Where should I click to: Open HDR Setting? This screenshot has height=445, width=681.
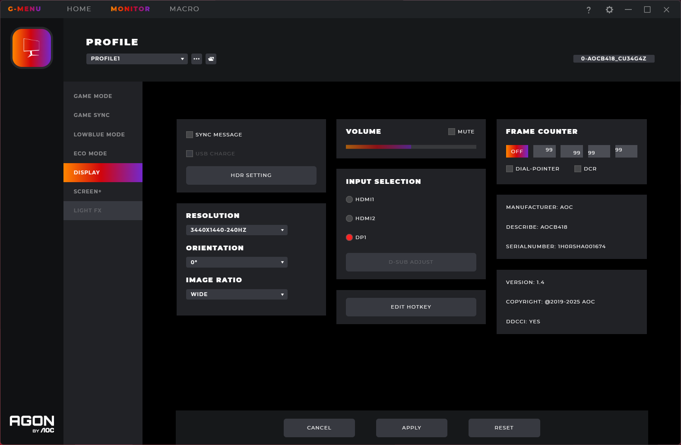click(x=251, y=175)
